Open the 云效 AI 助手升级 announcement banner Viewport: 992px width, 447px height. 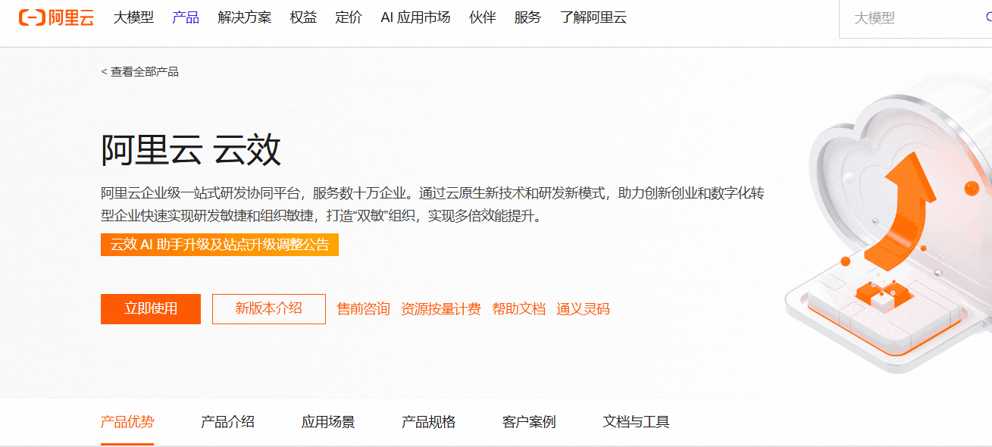click(x=220, y=245)
